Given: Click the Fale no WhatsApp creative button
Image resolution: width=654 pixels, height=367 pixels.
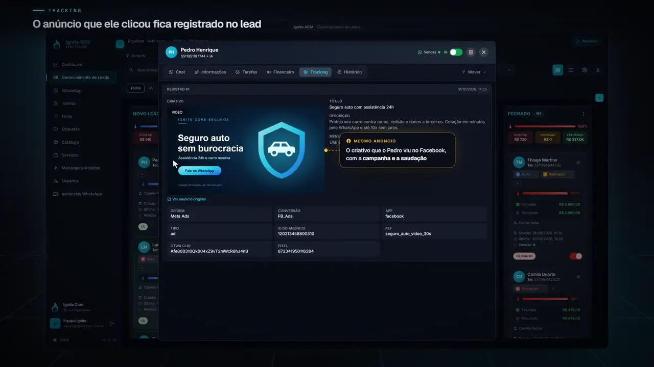Looking at the screenshot, I should [x=200, y=171].
